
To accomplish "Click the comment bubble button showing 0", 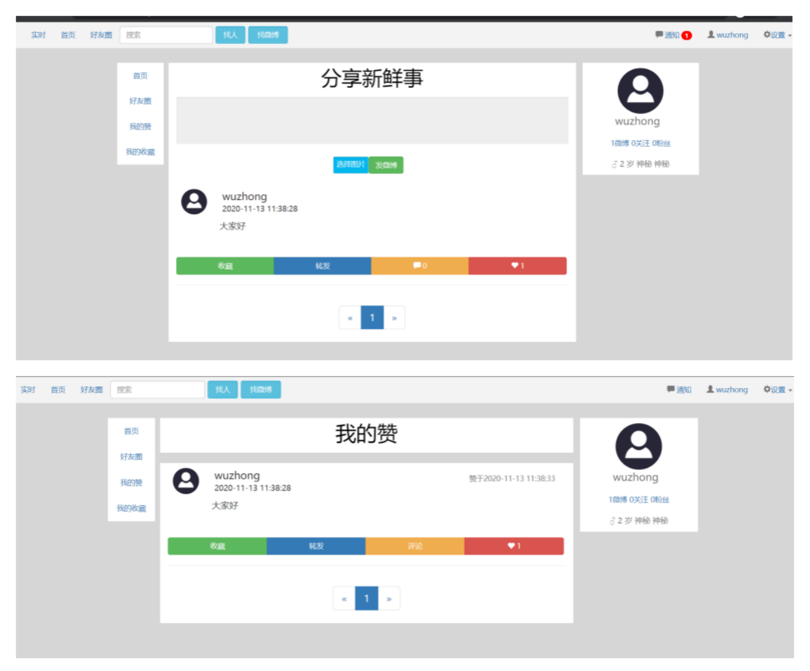I will (420, 266).
